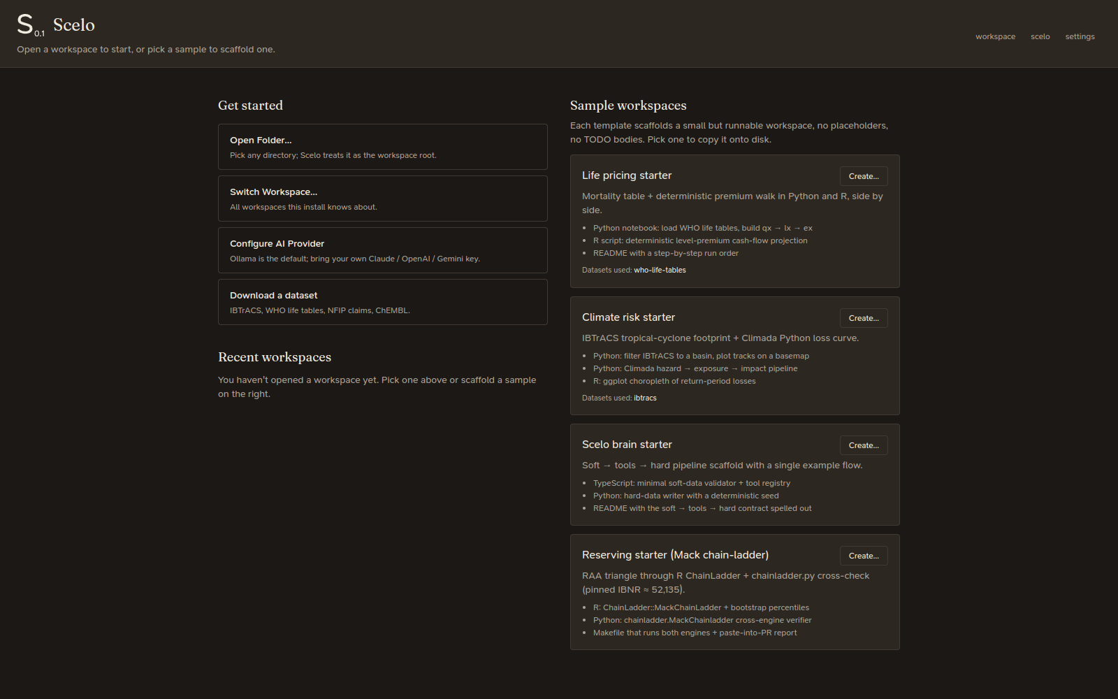Viewport: 1118px width, 699px height.
Task: Click 'Python: filter IBTrACS to a basin' bullet
Action: (701, 356)
